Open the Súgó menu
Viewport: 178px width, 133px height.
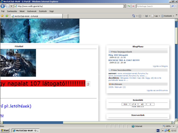tap(51, 11)
